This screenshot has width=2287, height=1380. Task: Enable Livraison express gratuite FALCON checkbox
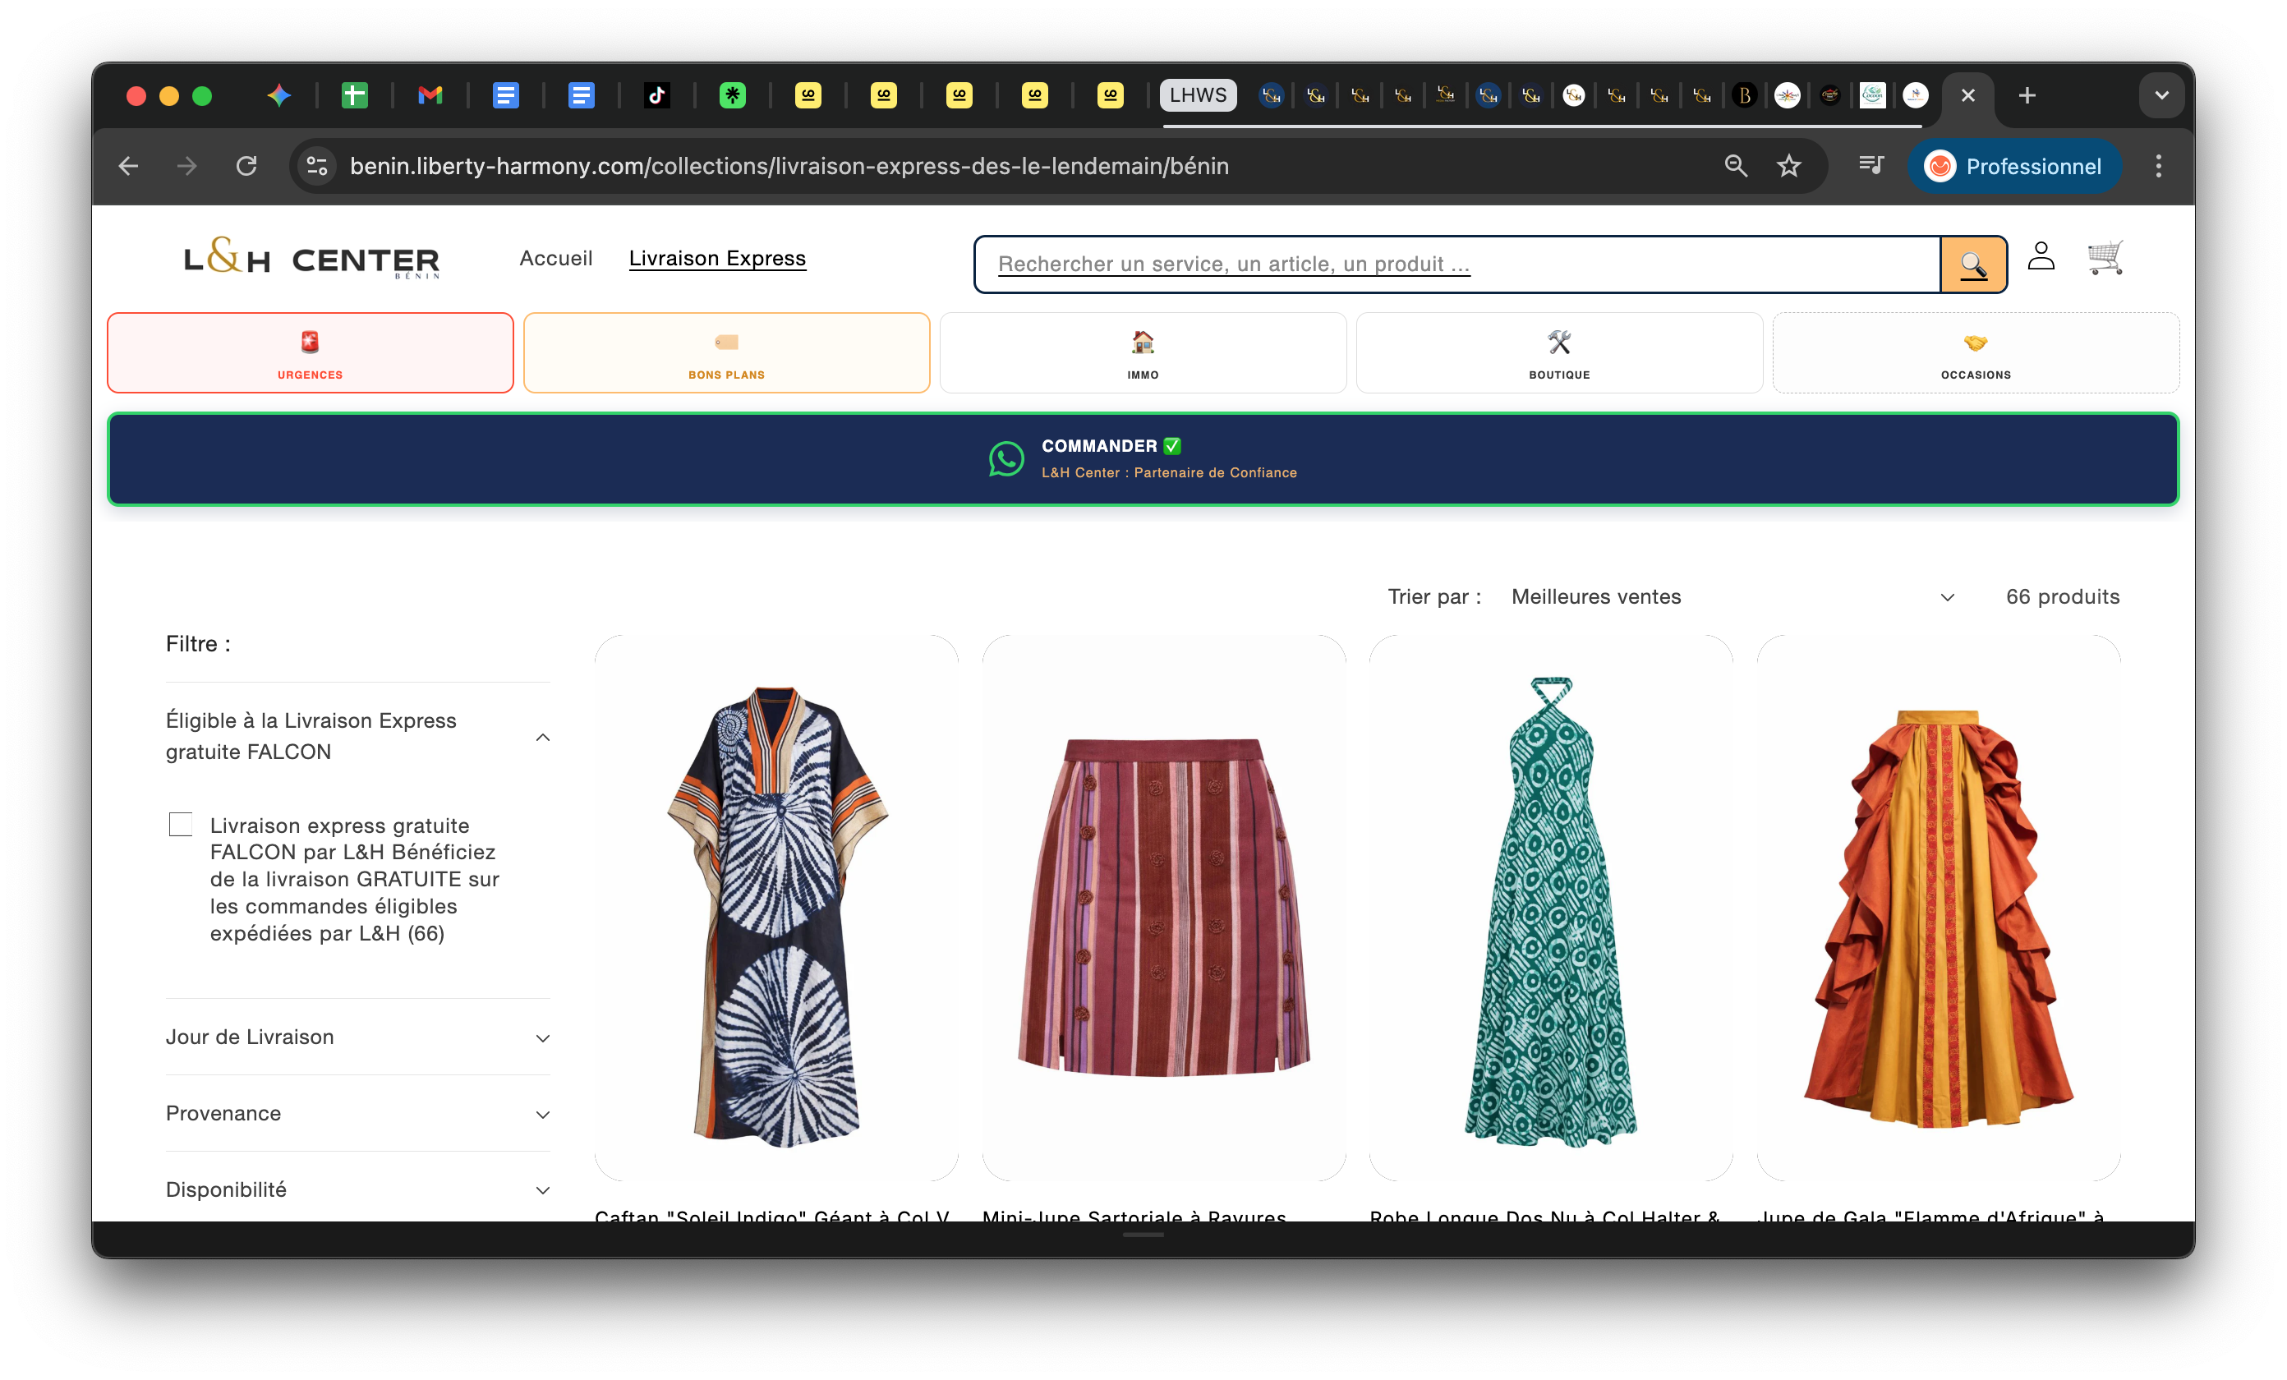pyautogui.click(x=181, y=824)
